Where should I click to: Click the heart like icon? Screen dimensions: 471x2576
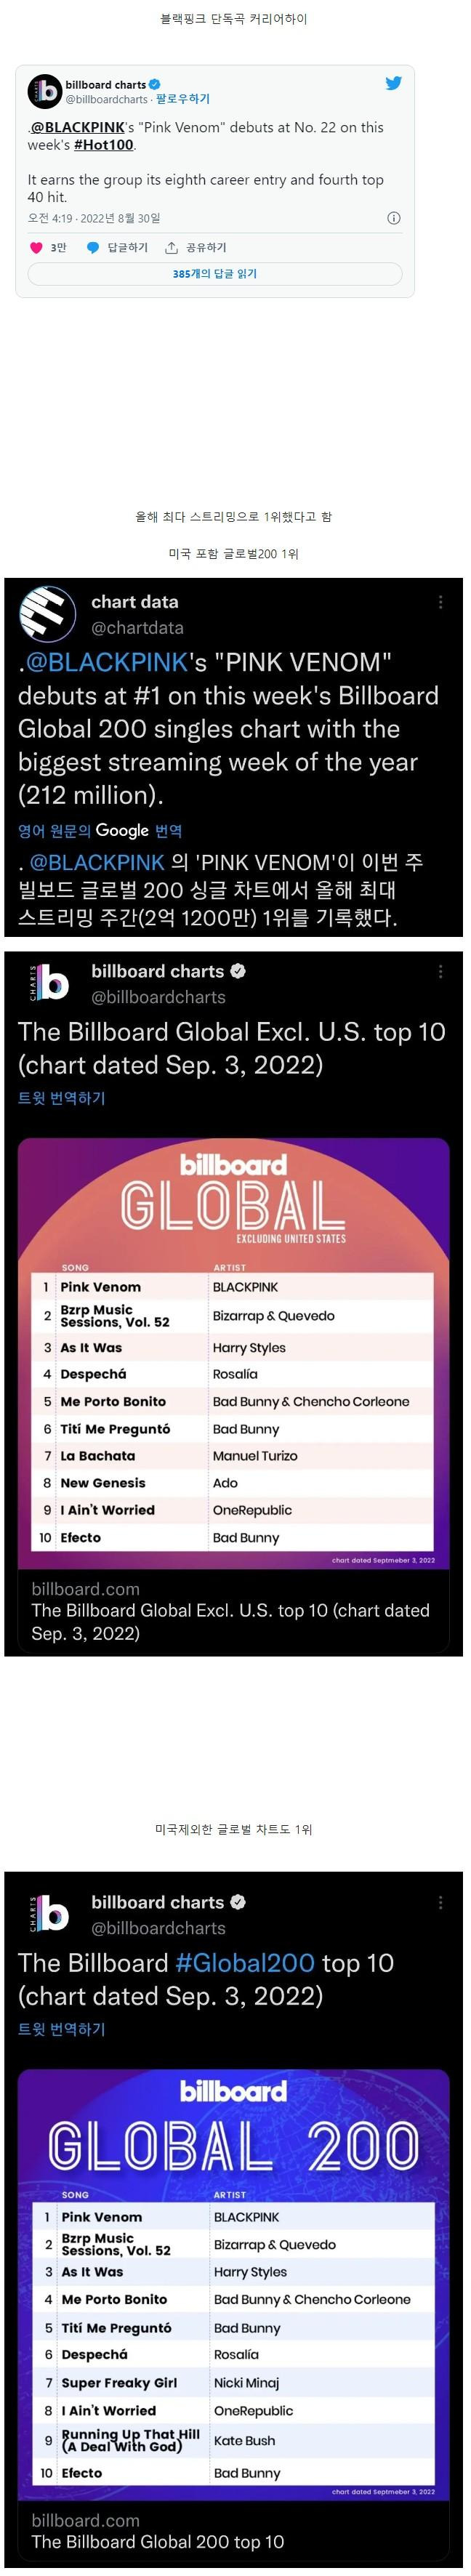coord(37,247)
